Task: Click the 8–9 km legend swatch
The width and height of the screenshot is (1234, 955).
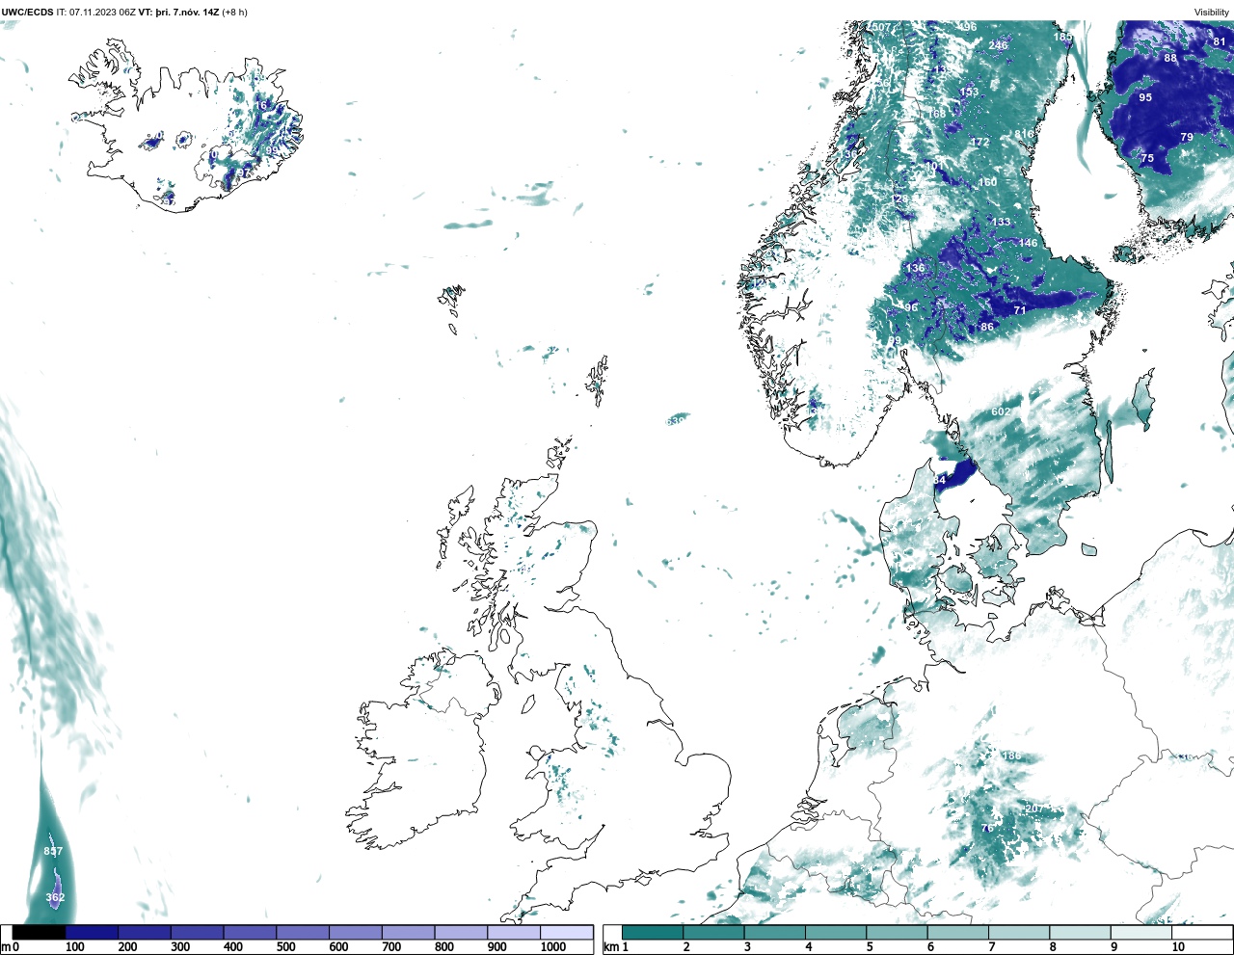Action: pos(1080,932)
